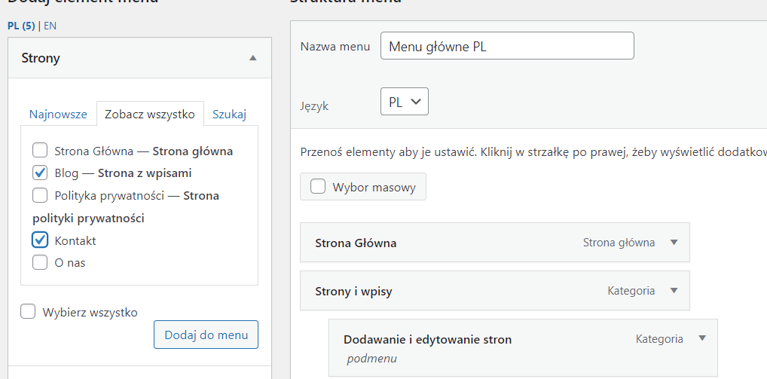
Task: Uncheck the Blog page checkbox
Action: (x=41, y=173)
